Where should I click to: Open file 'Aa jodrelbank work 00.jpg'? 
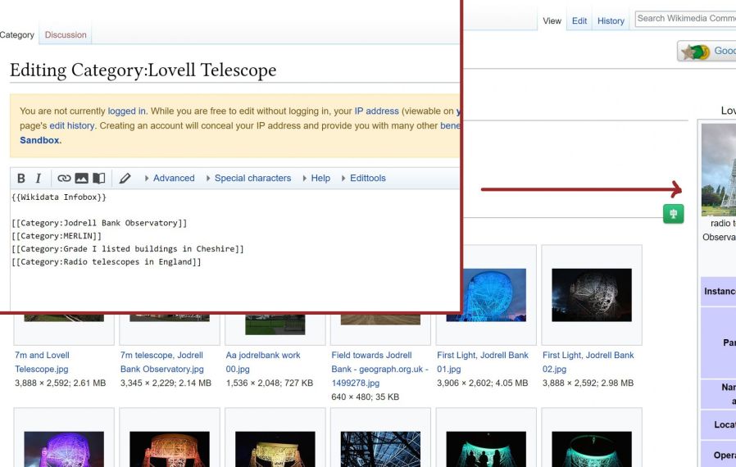pos(263,362)
